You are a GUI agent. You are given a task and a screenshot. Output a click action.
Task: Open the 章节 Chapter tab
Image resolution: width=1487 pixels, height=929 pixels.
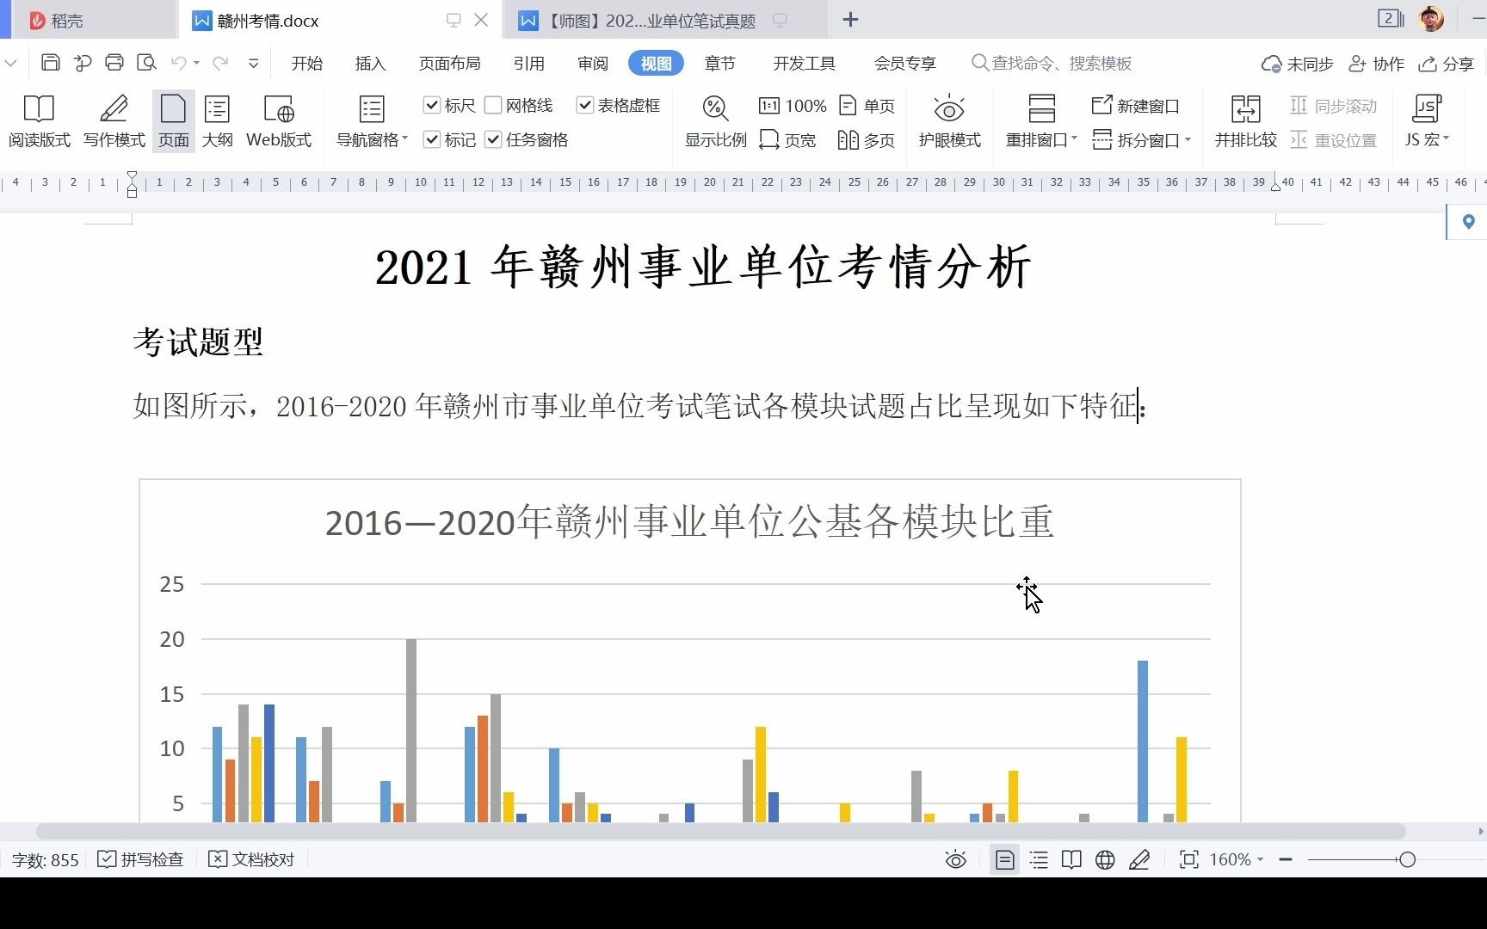(719, 63)
